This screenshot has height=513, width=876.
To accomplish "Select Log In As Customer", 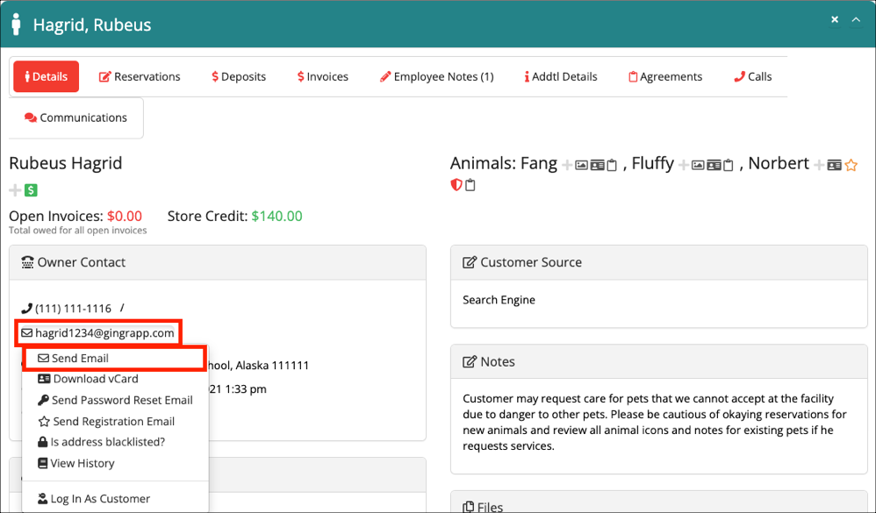I will (115, 498).
